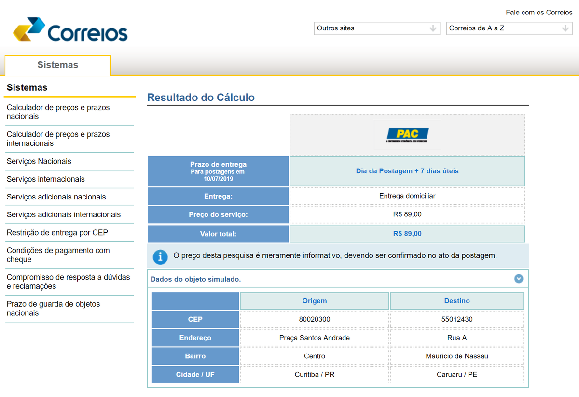Click the arrow icon on Outros sites field
Image resolution: width=579 pixels, height=397 pixels.
(x=433, y=28)
